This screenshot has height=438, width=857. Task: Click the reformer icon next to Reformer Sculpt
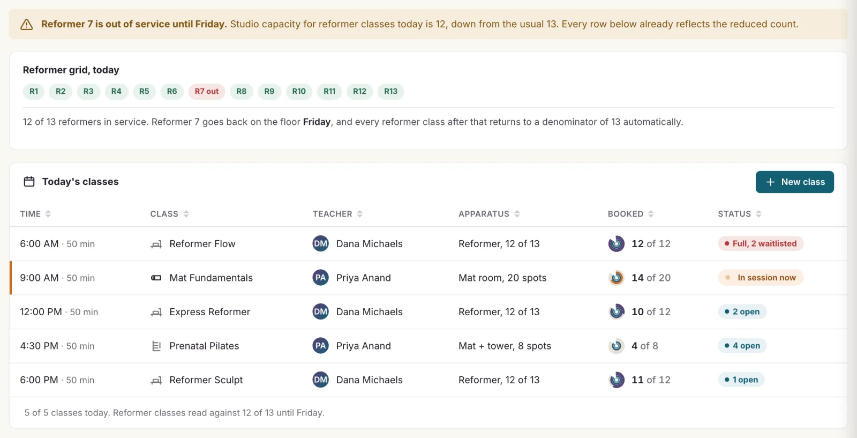[156, 380]
